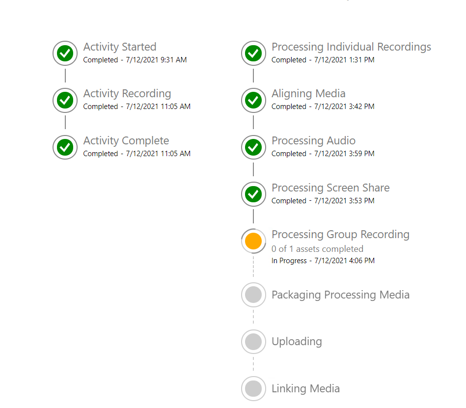Select the Aligning Media completed checkmark icon
This screenshot has width=466, height=408.
tap(253, 100)
